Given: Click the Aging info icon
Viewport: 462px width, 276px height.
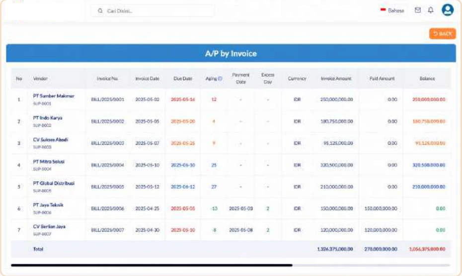Looking at the screenshot, I should tap(220, 79).
